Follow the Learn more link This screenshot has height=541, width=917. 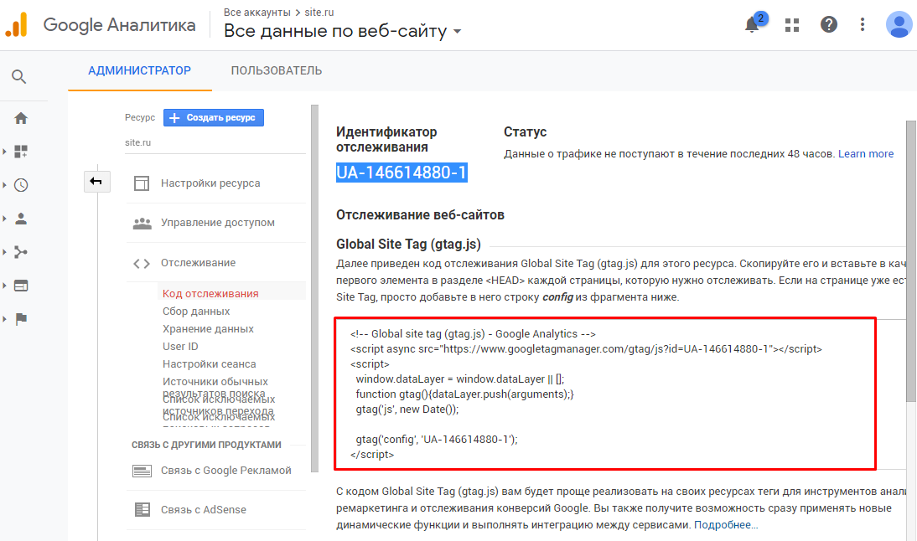tap(866, 153)
